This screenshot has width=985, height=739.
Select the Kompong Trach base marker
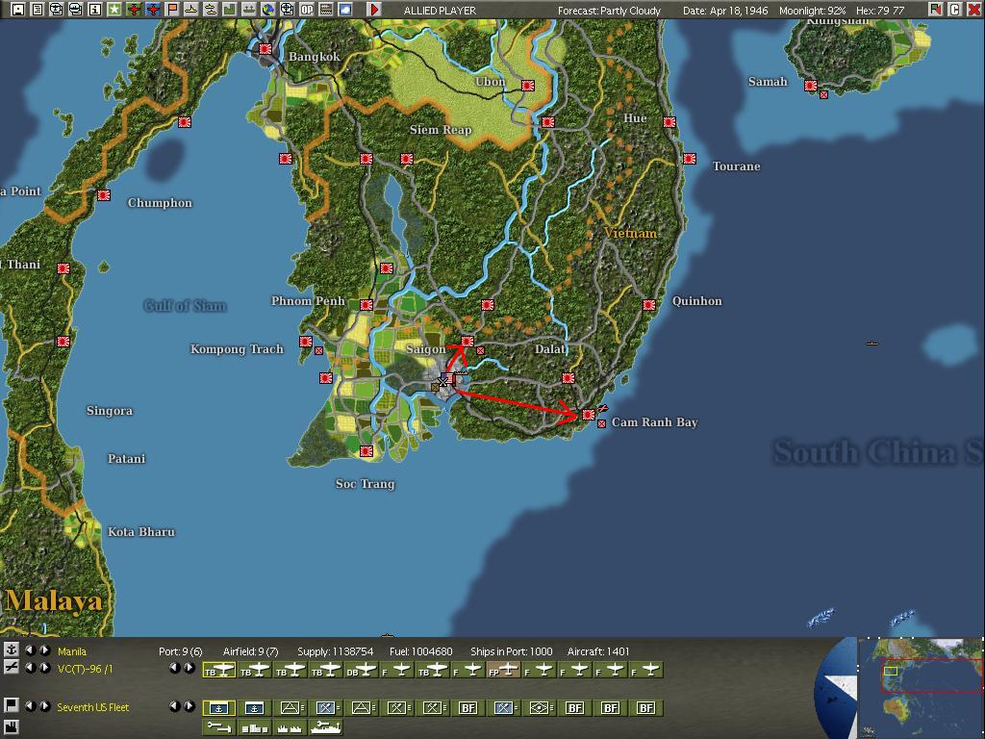[306, 342]
